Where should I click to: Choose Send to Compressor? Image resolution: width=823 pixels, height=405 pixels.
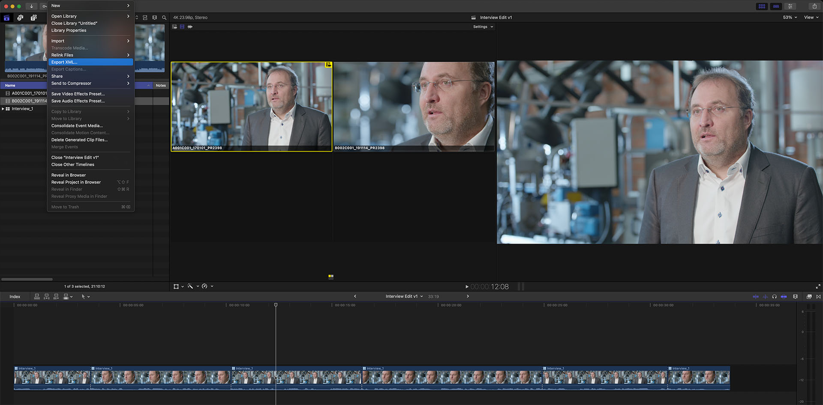click(91, 83)
